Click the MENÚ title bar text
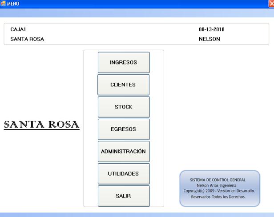This screenshot has width=274, height=217. tap(13, 4)
